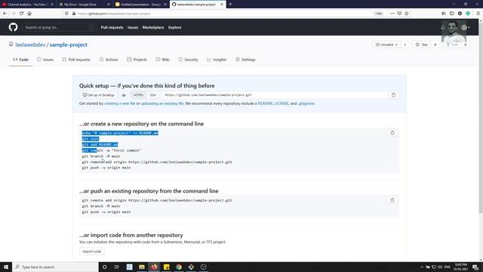483x272 pixels.
Task: Open the Firefox library icon
Action: 444,14
